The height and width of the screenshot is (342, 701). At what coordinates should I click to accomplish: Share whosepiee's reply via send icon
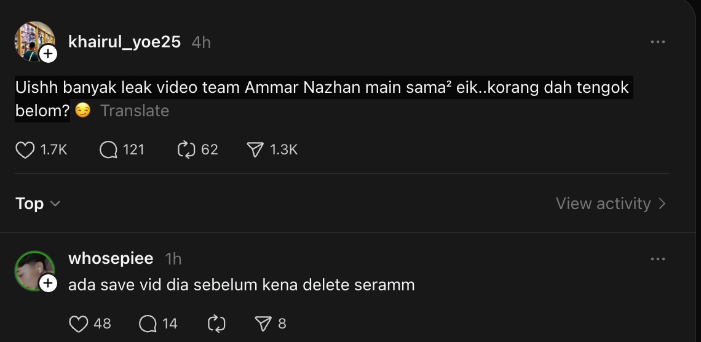click(263, 324)
